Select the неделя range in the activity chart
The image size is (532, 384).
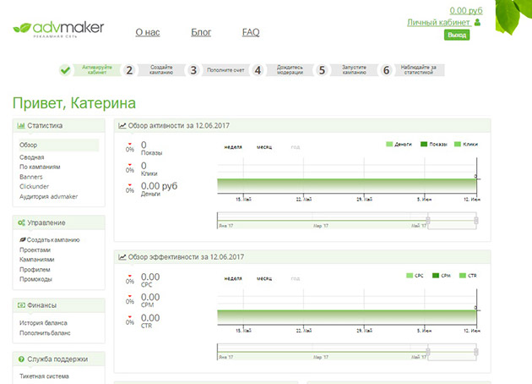(x=233, y=147)
